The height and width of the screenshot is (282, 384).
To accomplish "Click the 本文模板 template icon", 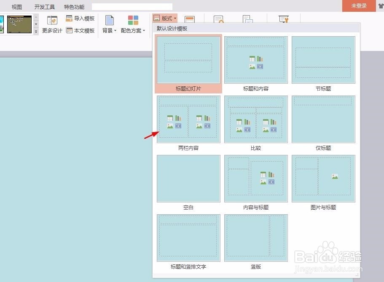I will pyautogui.click(x=69, y=30).
